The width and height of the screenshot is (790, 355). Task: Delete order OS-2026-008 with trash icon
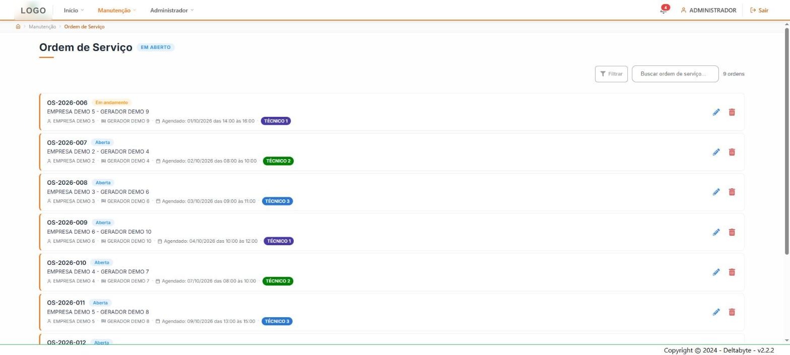(732, 192)
